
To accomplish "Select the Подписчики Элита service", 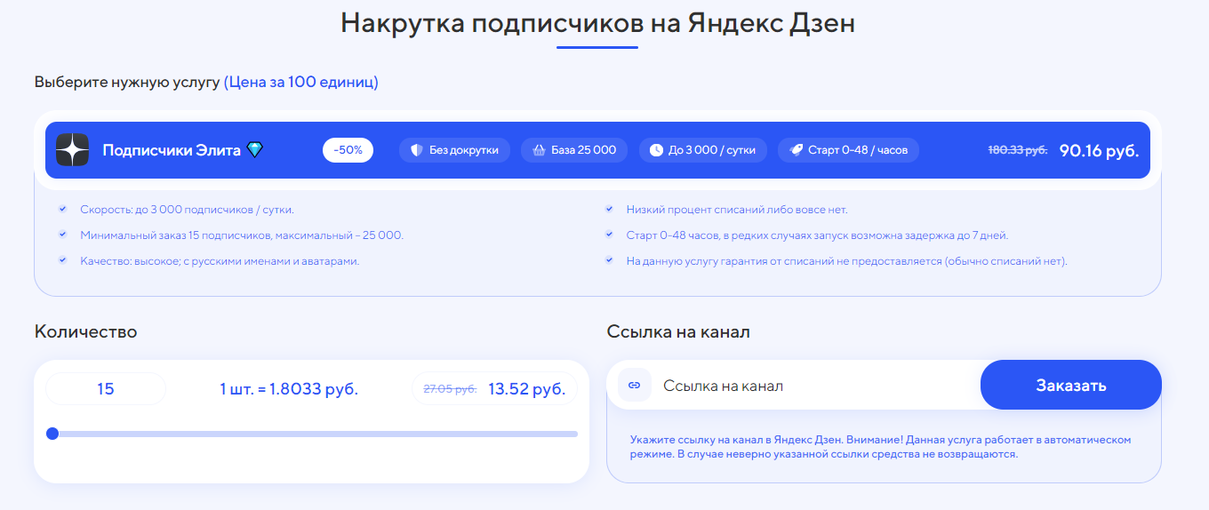I will point(598,150).
